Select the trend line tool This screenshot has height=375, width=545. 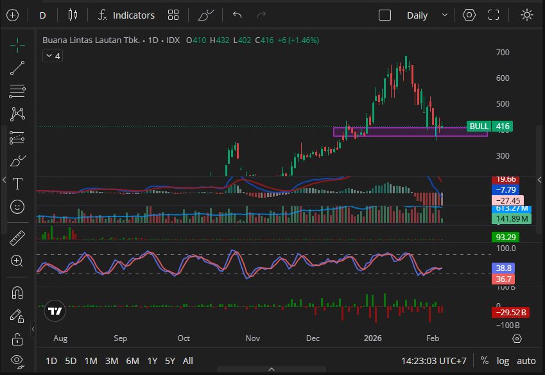(x=17, y=68)
